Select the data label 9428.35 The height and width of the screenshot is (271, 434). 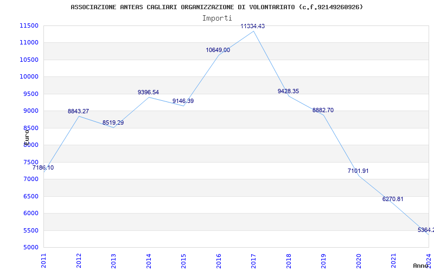pyautogui.click(x=289, y=91)
